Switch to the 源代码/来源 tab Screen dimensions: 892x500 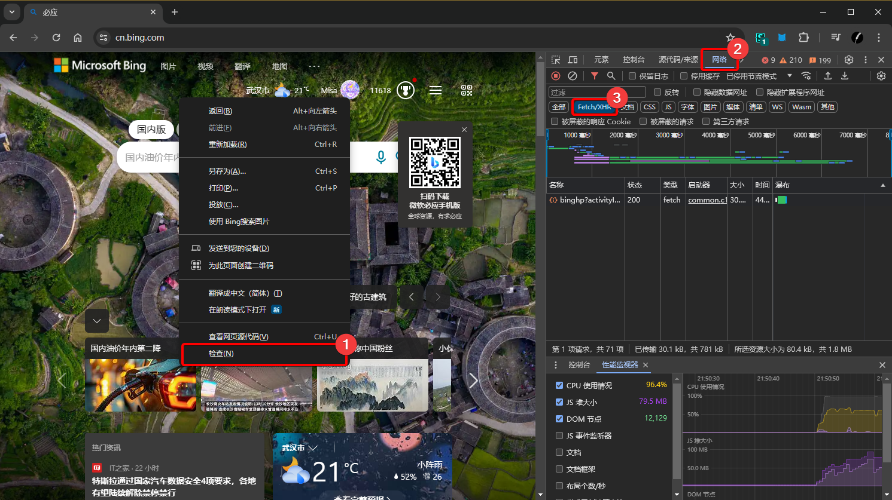[678, 60]
